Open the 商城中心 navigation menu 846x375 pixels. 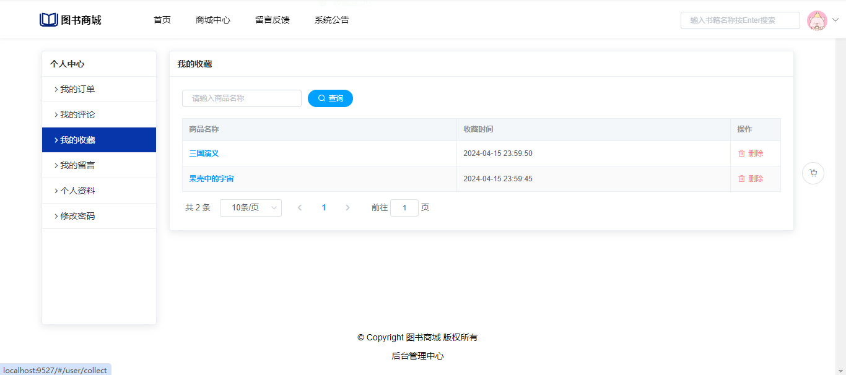point(212,20)
